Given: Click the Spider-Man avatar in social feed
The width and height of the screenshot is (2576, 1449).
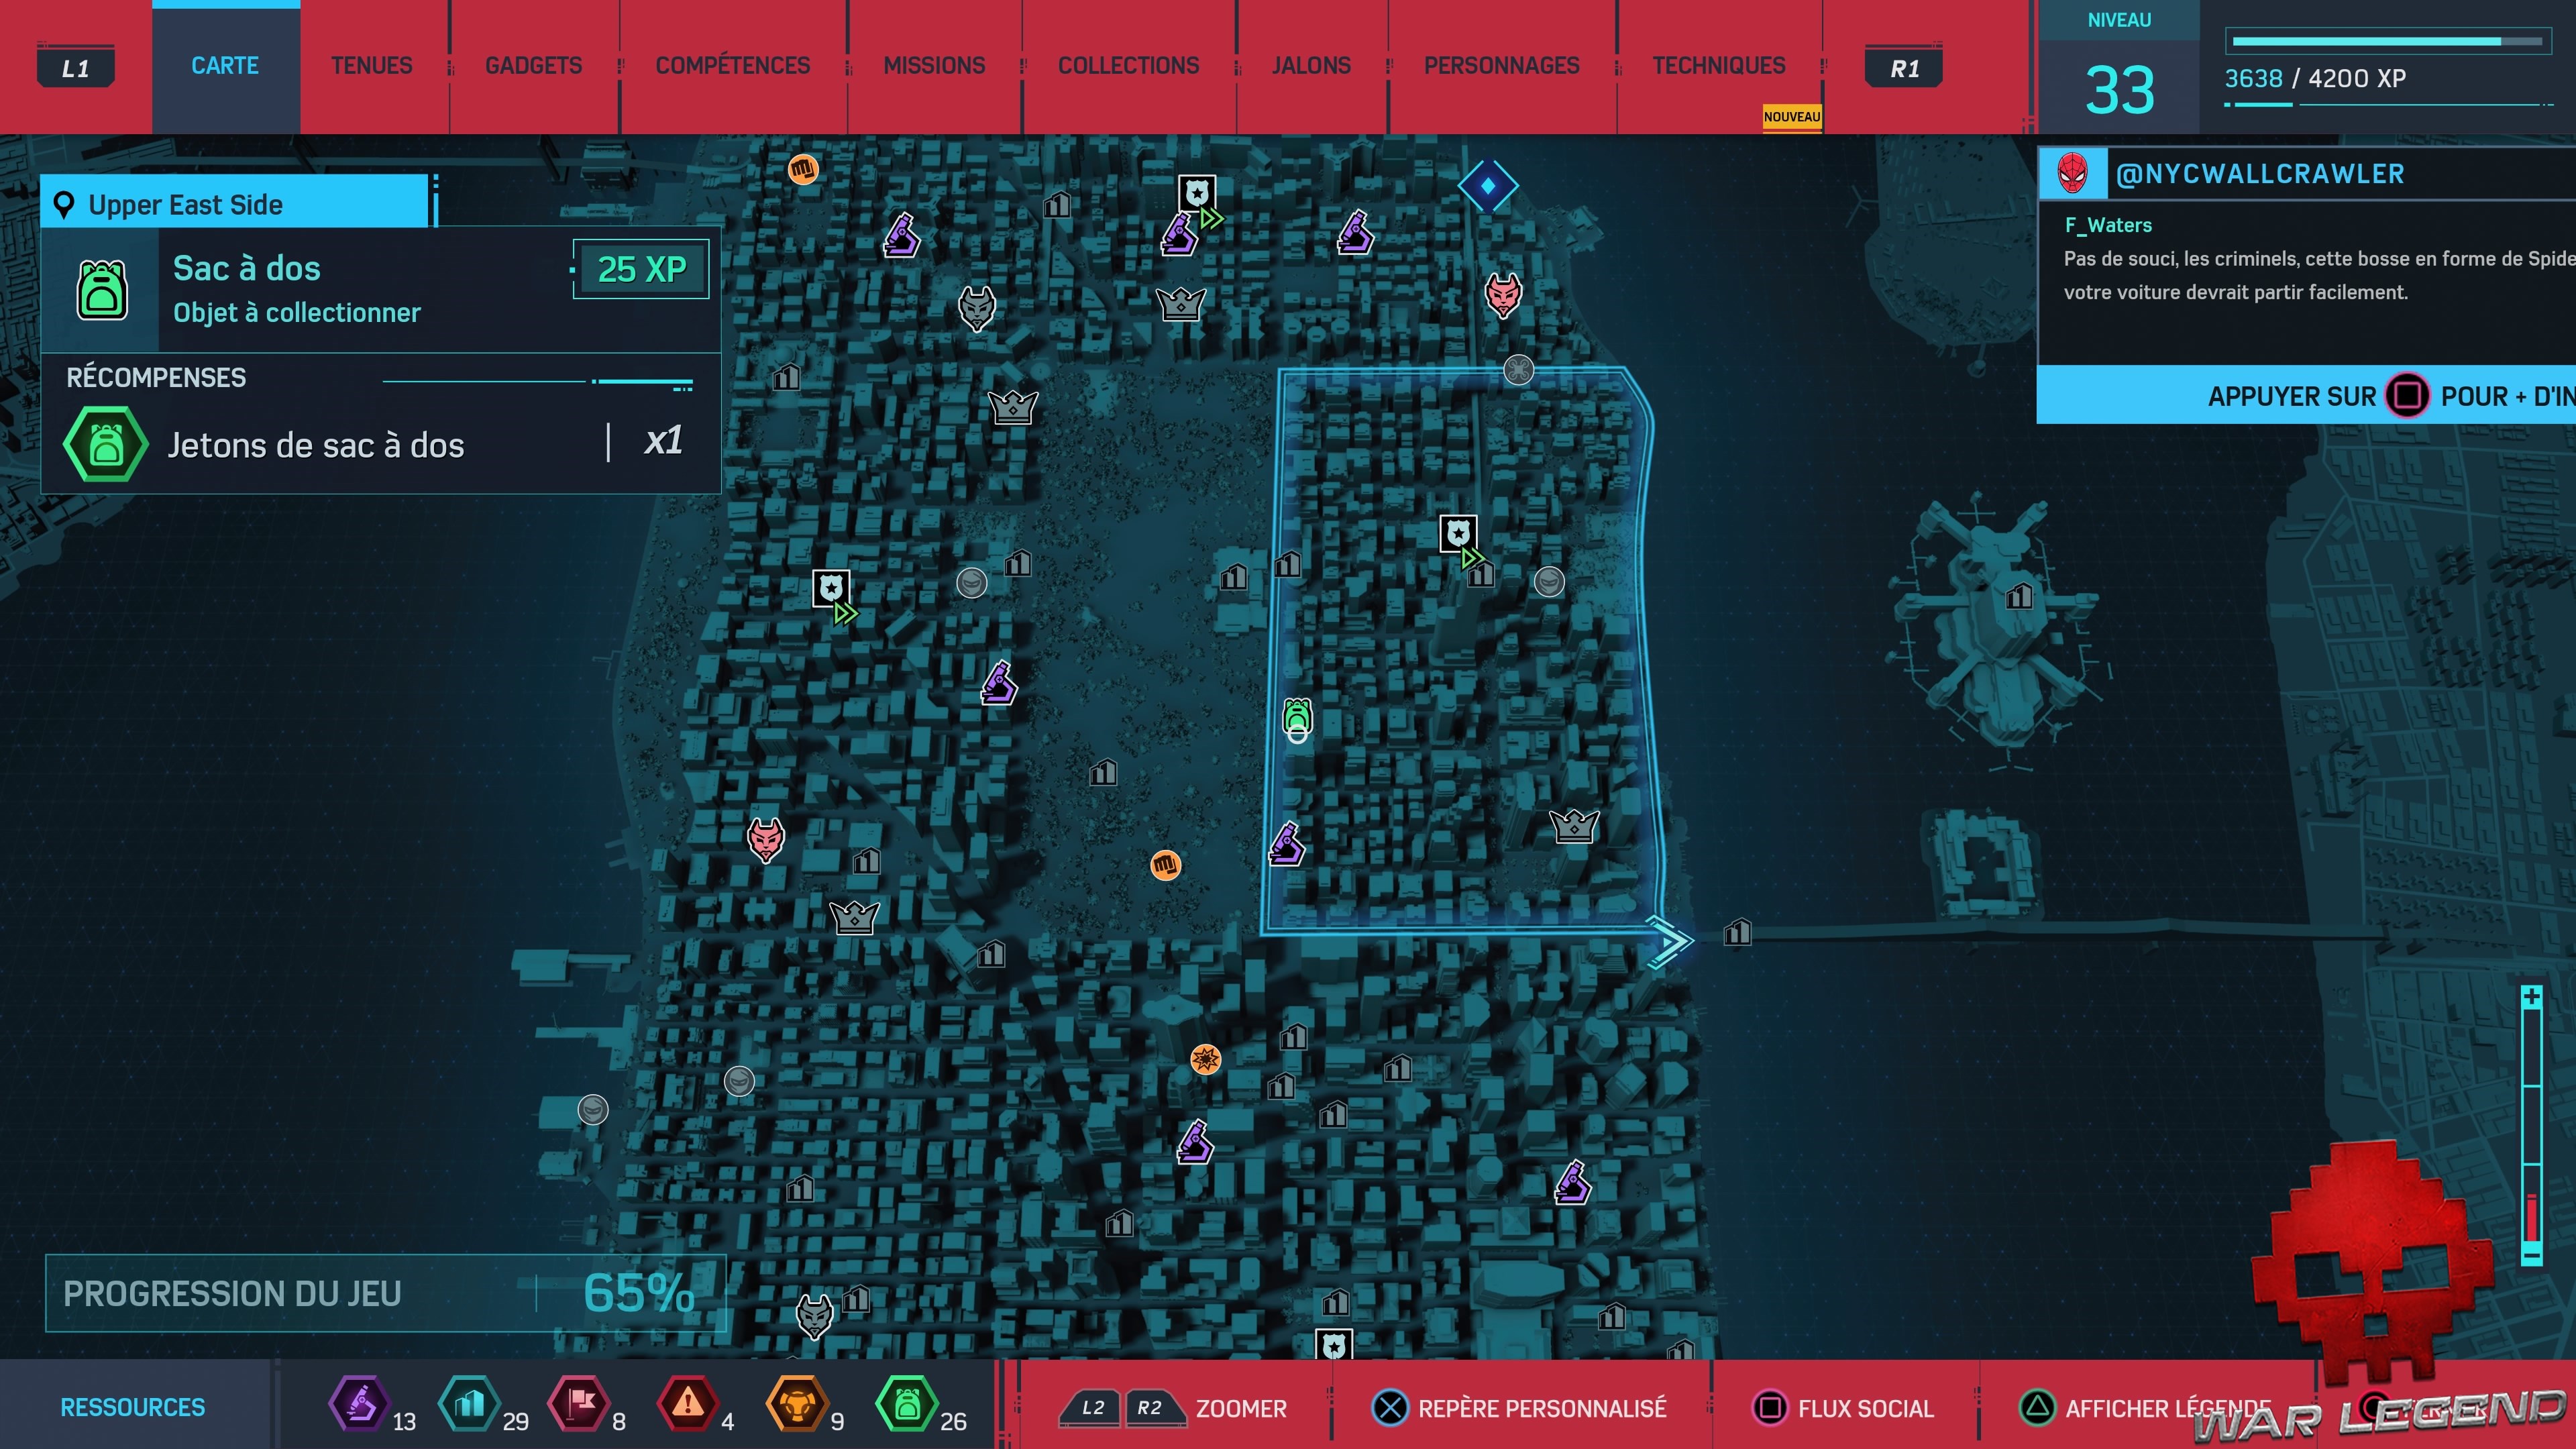Looking at the screenshot, I should point(2072,174).
